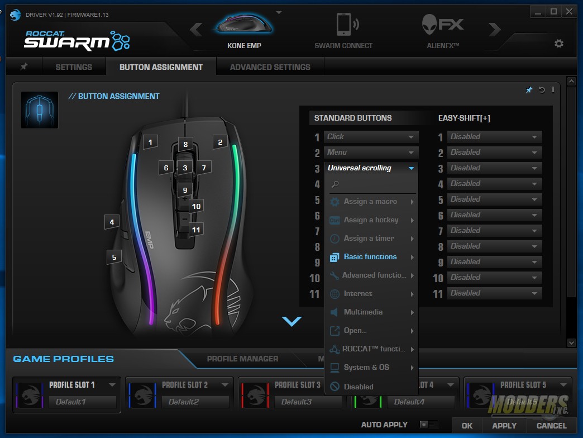583x438 pixels.
Task: Toggle the Auto Apply switch
Action: click(428, 424)
